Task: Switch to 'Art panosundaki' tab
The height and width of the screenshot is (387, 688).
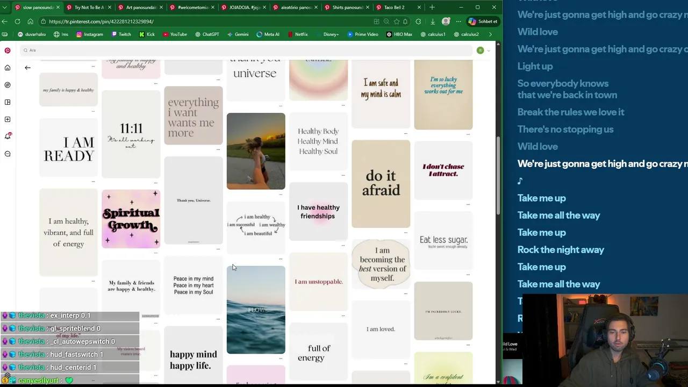Action: click(141, 8)
